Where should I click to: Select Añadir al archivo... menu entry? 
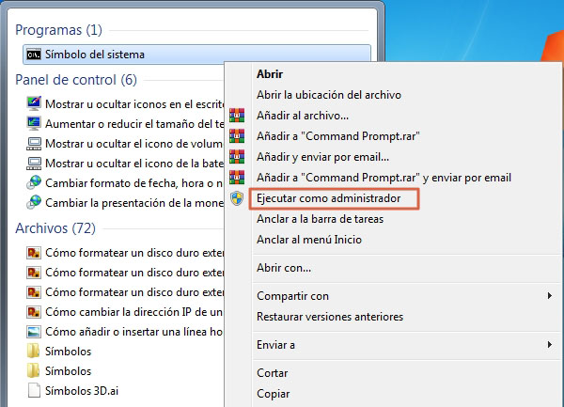pos(303,116)
